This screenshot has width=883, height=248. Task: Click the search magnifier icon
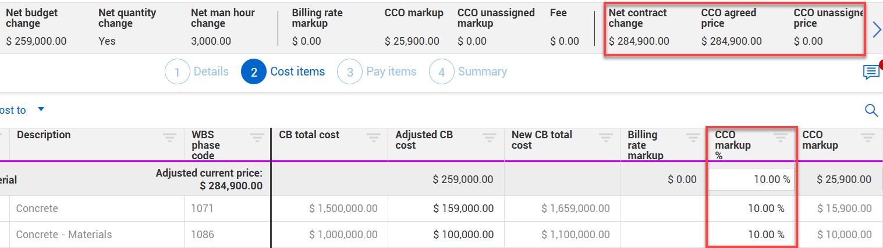(871, 110)
